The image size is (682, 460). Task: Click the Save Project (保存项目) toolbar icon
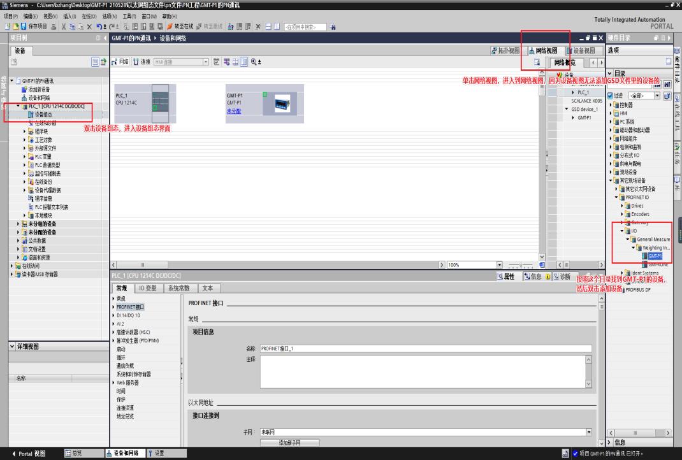(x=22, y=27)
